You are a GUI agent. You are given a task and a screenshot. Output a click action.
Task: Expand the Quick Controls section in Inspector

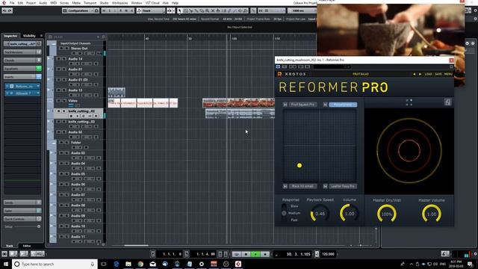22,219
